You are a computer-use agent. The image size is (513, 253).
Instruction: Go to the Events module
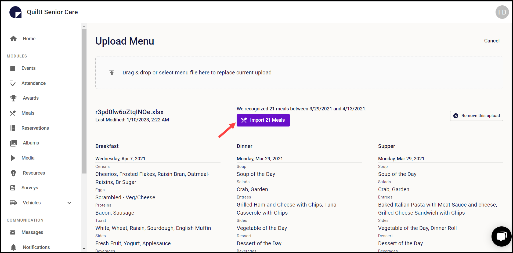[x=28, y=68]
